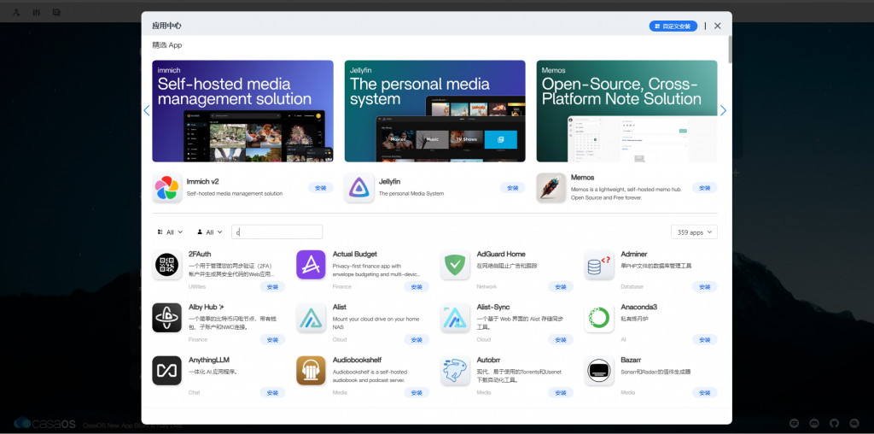Install the Alist-Sync app
The height and width of the screenshot is (434, 874).
[561, 340]
